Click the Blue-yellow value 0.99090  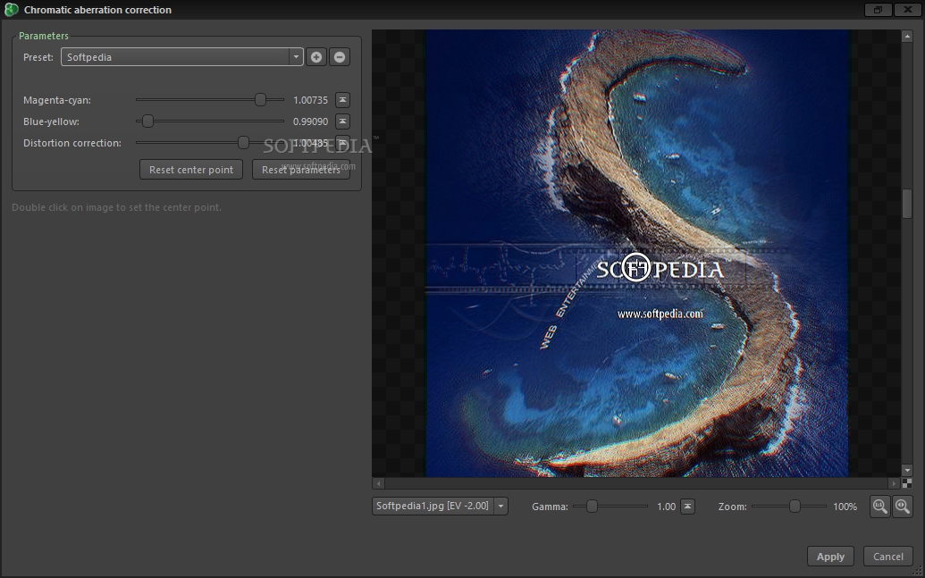[x=310, y=121]
